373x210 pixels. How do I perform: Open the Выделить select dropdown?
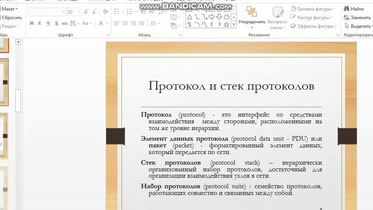358,26
